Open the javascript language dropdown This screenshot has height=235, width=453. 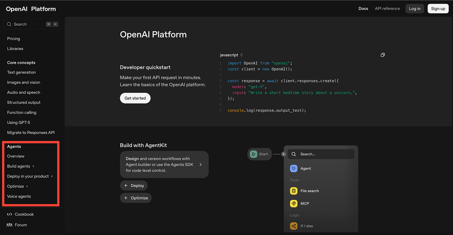pyautogui.click(x=231, y=55)
